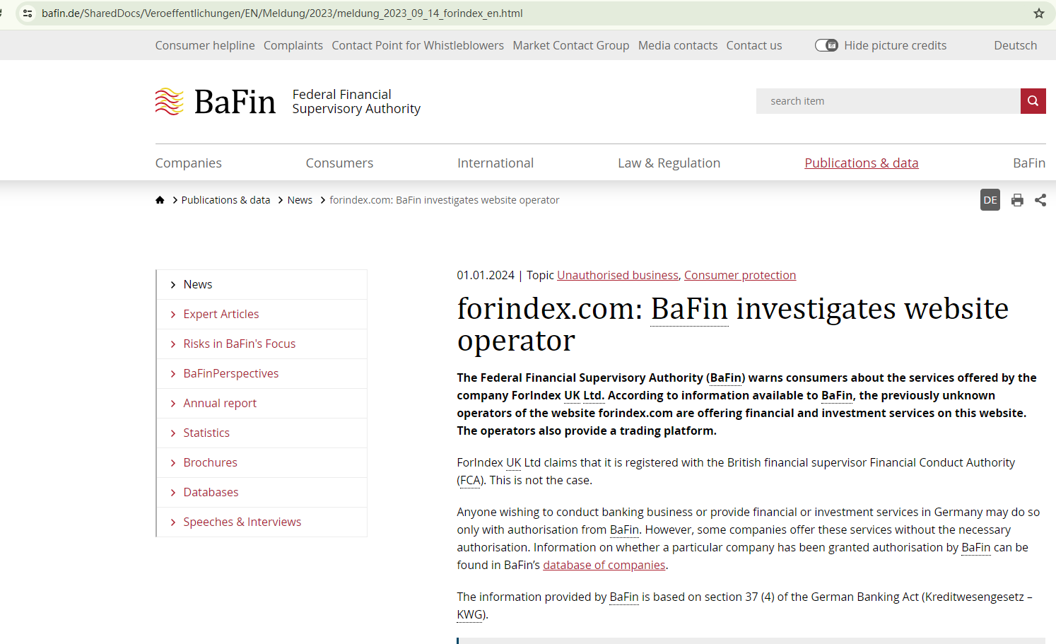Click the KWG abbreviation in the last paragraph
Image resolution: width=1056 pixels, height=644 pixels.
pyautogui.click(x=470, y=614)
